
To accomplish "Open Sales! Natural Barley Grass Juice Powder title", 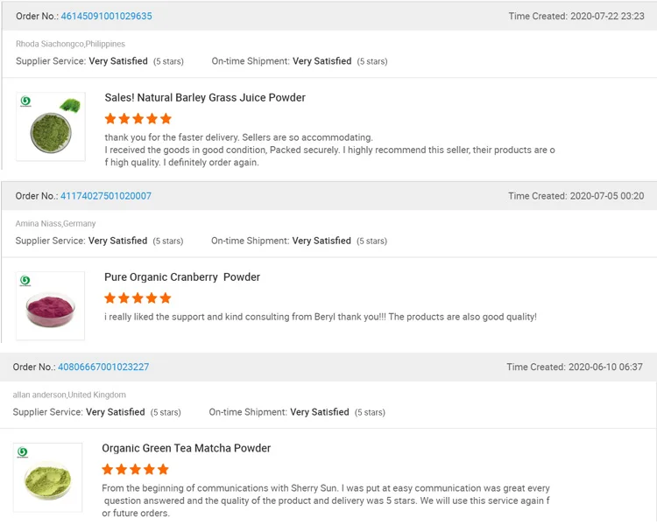I will tap(205, 97).
